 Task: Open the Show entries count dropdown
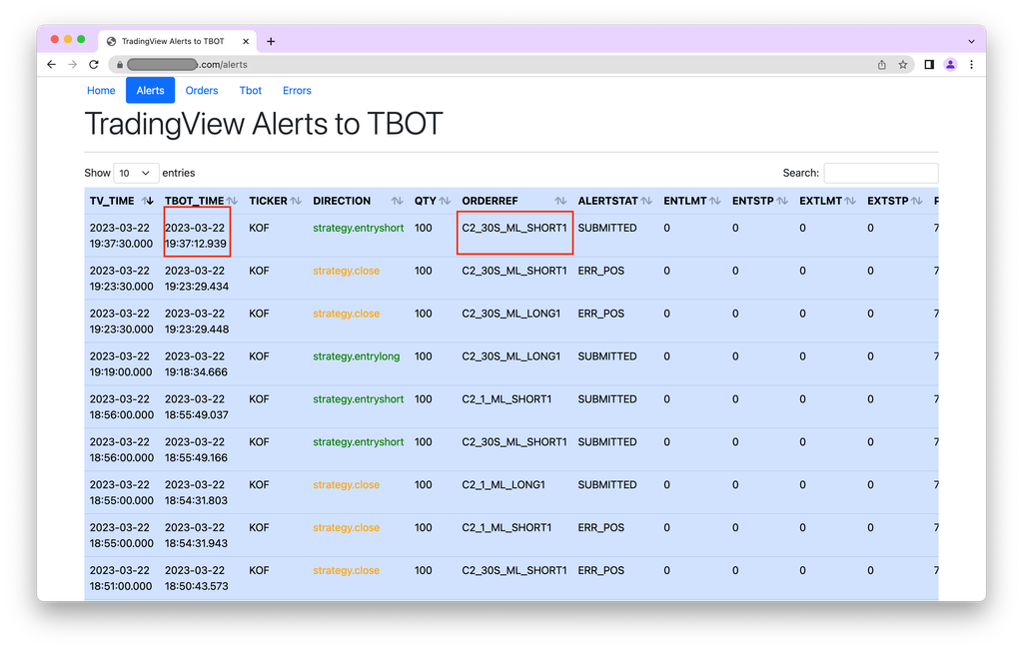(x=136, y=173)
